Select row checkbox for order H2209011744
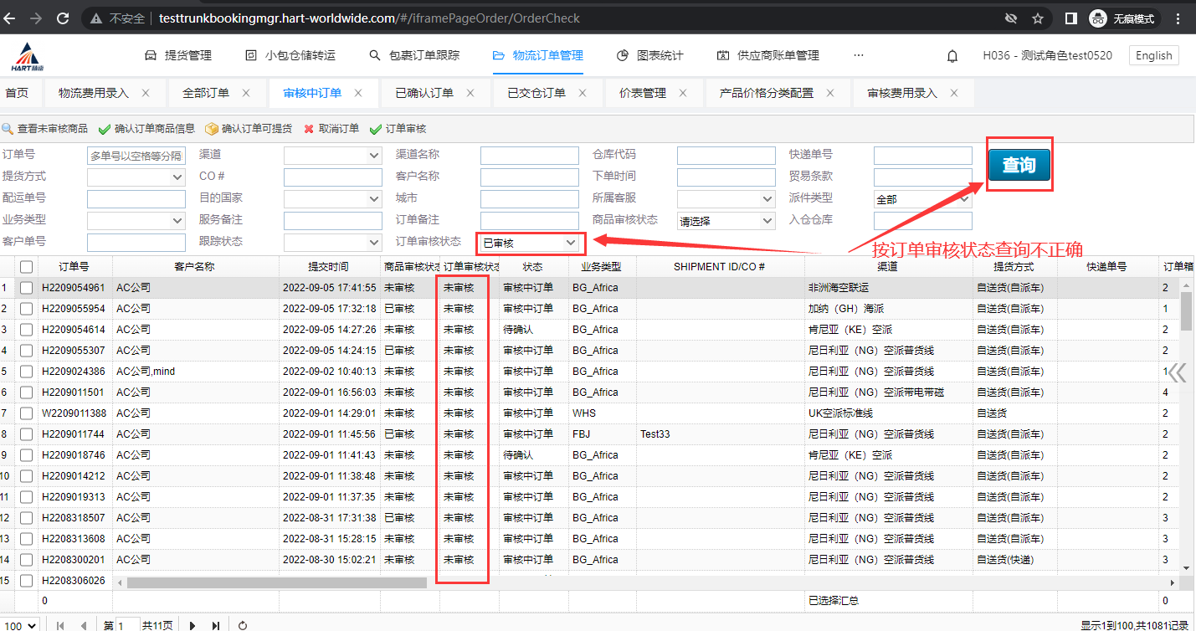Image resolution: width=1196 pixels, height=631 pixels. 27,434
